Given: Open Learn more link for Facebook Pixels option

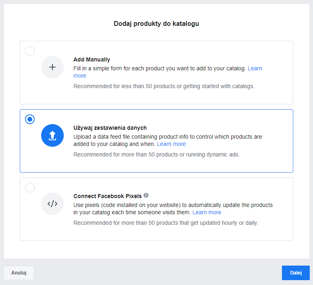Looking at the screenshot, I should point(207,212).
